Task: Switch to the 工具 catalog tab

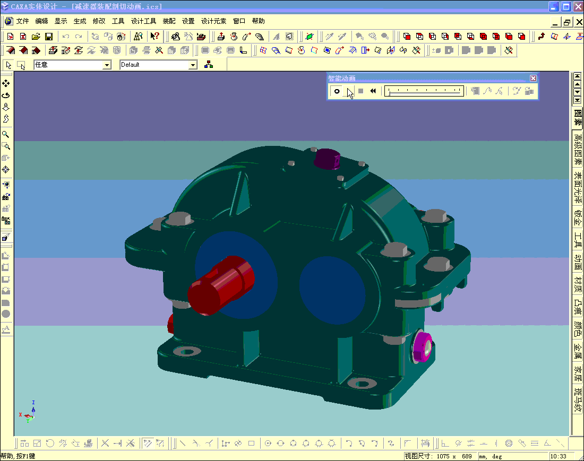Action: tap(577, 240)
